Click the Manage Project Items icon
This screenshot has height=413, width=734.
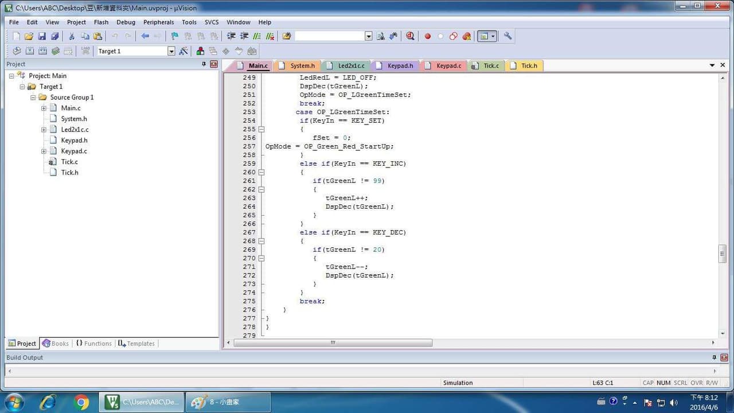coord(200,51)
